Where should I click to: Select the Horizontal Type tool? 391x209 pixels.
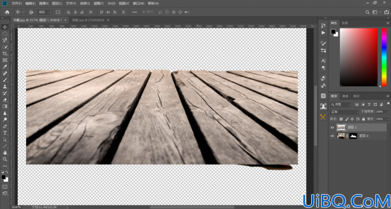click(x=5, y=132)
